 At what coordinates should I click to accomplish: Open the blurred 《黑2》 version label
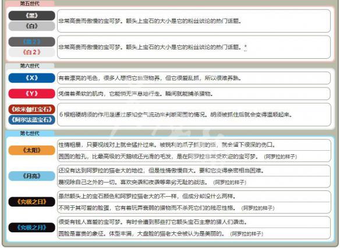coord(31,41)
